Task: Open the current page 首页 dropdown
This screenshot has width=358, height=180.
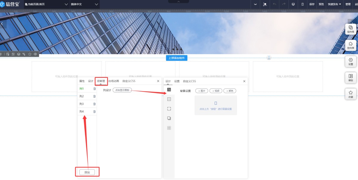Action: [46, 4]
